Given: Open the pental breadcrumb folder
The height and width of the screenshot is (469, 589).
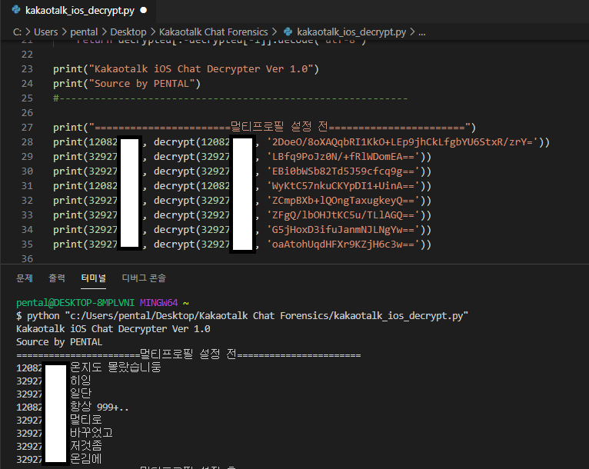Looking at the screenshot, I should point(84,32).
